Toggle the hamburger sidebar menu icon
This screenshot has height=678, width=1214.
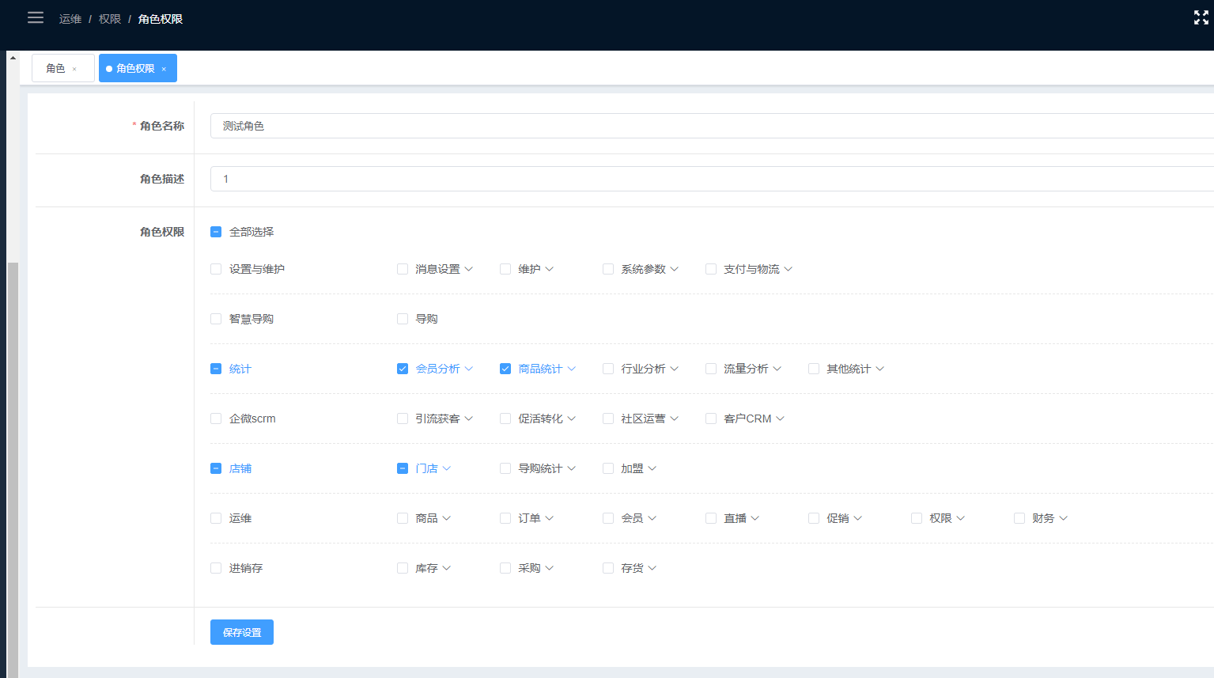click(36, 17)
